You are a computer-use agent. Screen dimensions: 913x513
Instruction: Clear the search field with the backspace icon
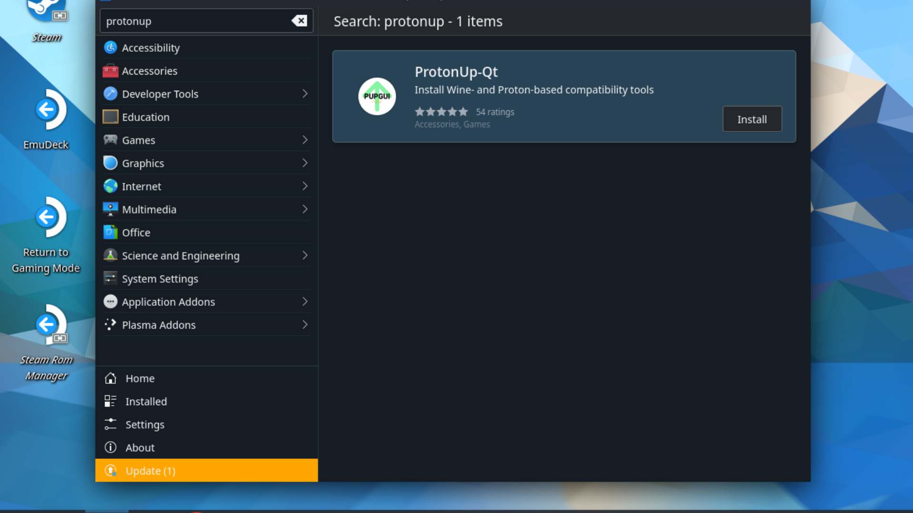pos(299,21)
